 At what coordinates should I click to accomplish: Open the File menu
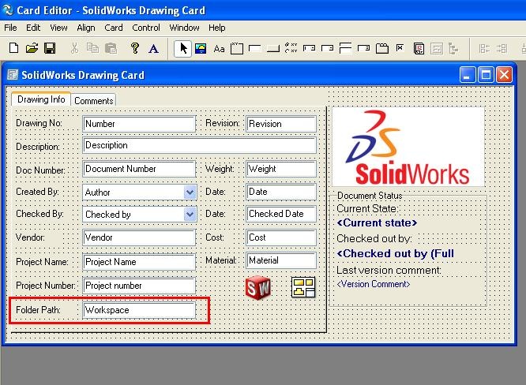(10, 28)
